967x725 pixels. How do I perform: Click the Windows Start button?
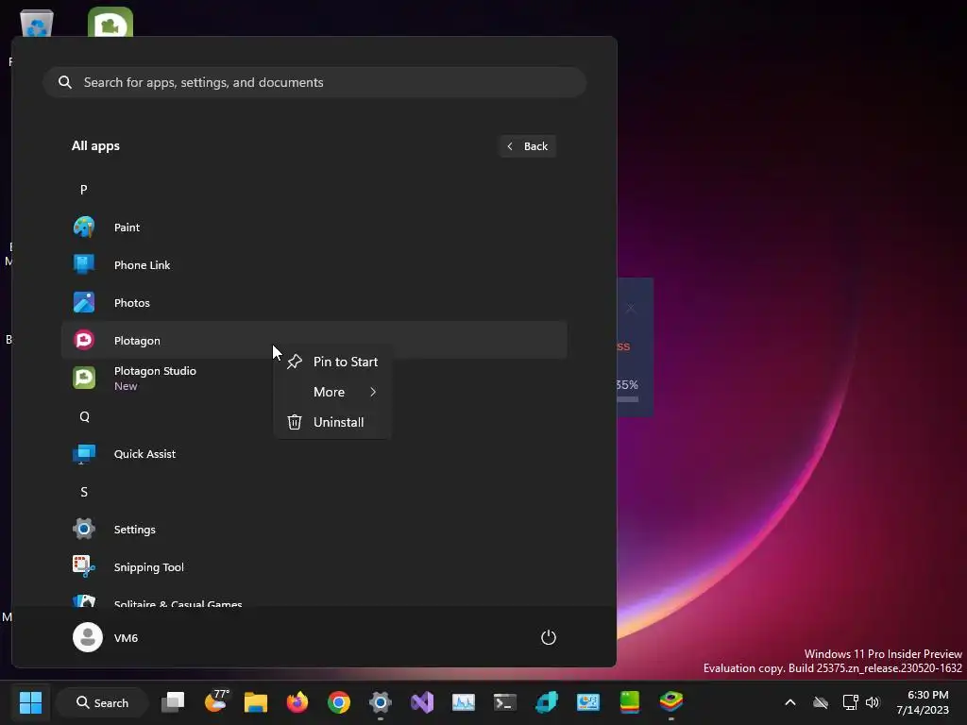click(30, 702)
